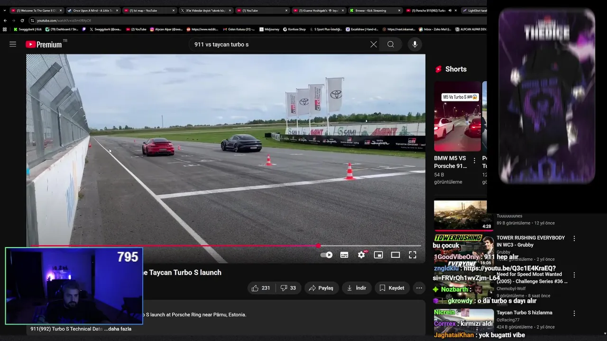
Task: Toggle subtitles/closed captions in the player
Action: 344,255
